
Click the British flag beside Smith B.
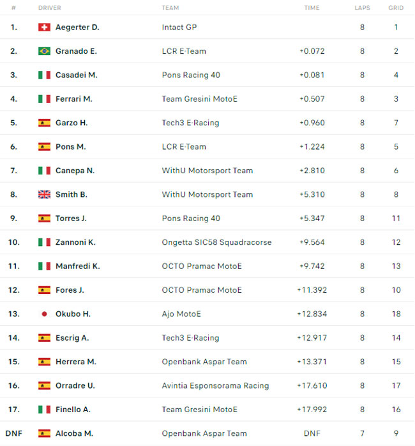point(44,194)
